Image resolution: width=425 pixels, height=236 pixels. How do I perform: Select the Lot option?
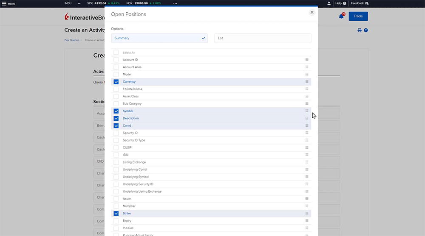coord(263,38)
